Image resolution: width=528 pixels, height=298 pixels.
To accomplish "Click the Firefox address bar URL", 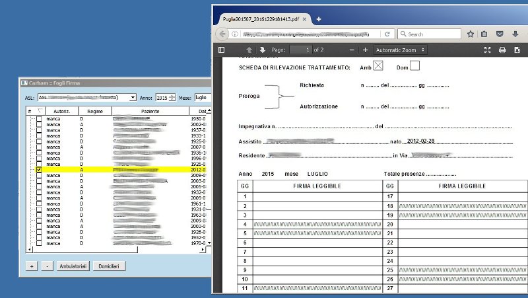I will click(x=306, y=34).
